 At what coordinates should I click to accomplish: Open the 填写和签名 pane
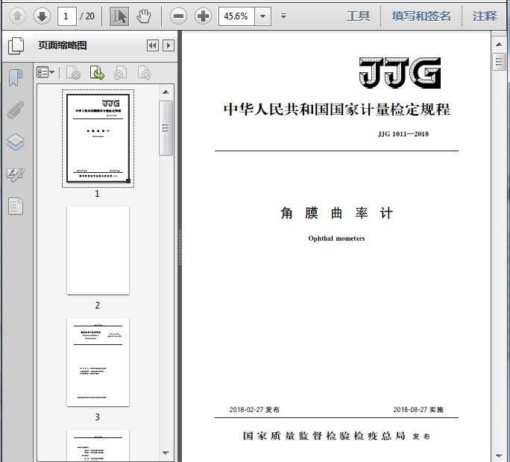coord(421,16)
